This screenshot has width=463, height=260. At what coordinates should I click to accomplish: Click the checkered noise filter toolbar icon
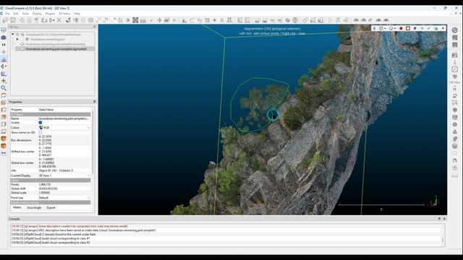pos(135,20)
